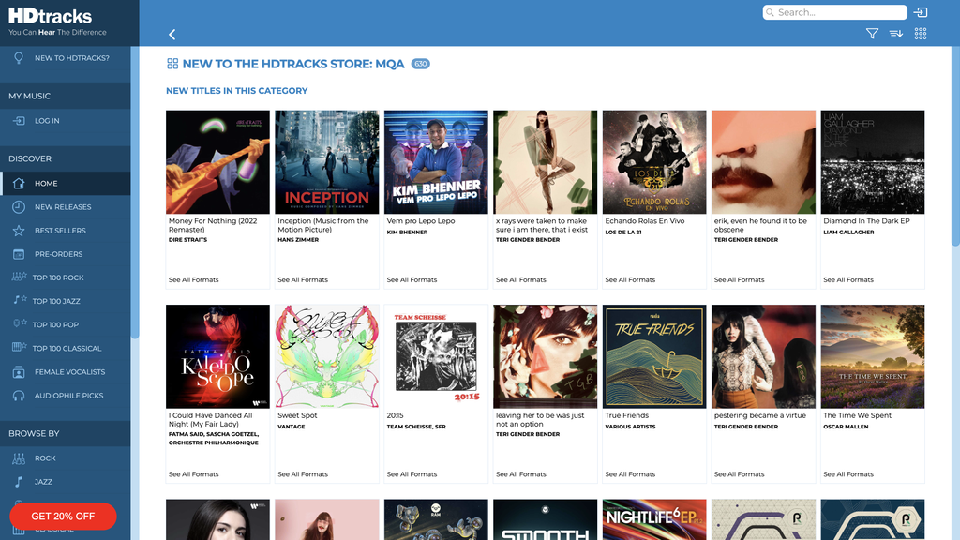Switch to the grid view icon
This screenshot has height=540, width=960.
pos(920,33)
